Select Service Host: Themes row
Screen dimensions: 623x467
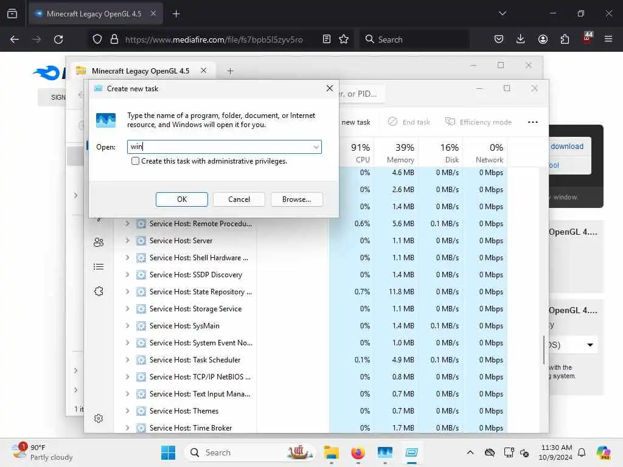pos(310,411)
